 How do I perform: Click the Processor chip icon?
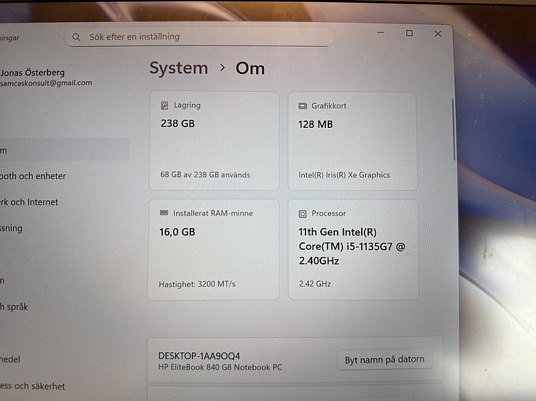click(x=303, y=214)
